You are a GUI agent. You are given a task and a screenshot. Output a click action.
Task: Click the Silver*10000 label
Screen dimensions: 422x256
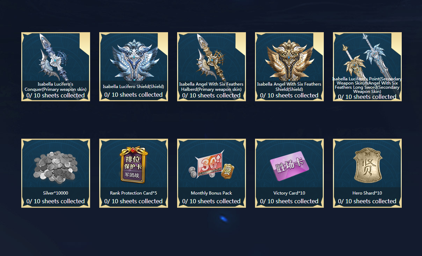coord(56,193)
